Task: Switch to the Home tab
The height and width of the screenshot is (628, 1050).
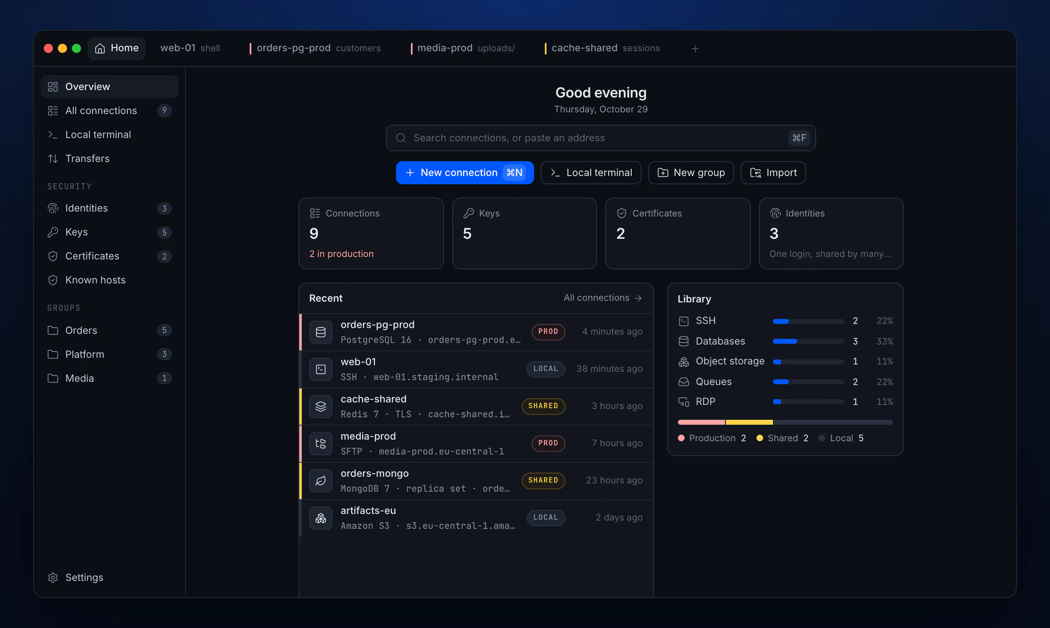Action: (x=117, y=48)
